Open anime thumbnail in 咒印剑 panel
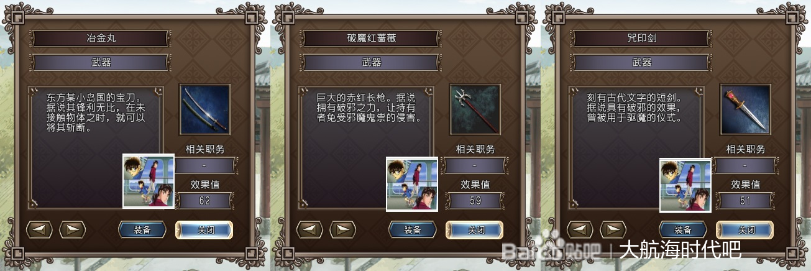811x271 pixels. click(x=685, y=185)
